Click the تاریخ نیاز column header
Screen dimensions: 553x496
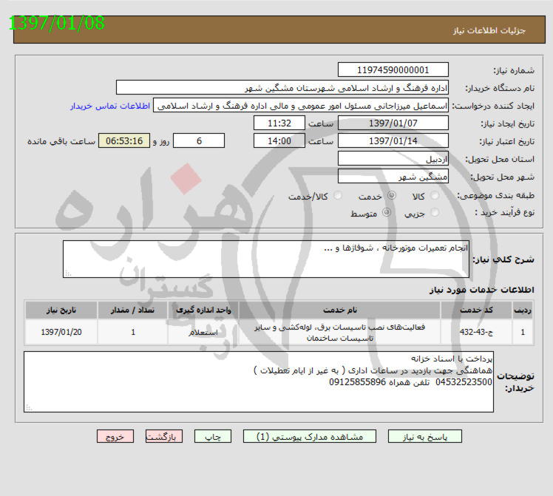61,310
